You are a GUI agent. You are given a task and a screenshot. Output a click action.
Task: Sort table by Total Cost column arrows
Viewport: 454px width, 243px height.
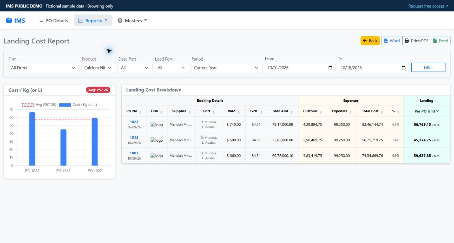coord(382,112)
